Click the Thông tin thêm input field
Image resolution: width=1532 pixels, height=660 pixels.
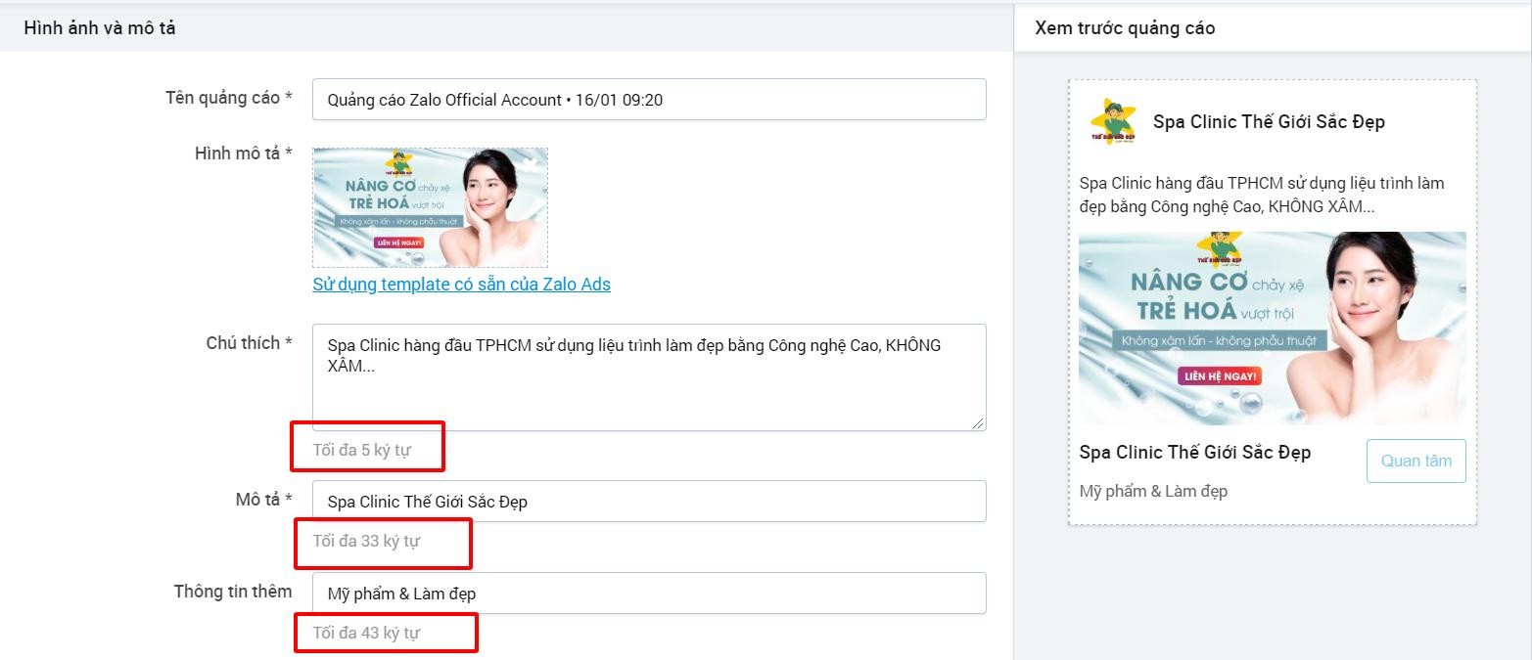(649, 594)
